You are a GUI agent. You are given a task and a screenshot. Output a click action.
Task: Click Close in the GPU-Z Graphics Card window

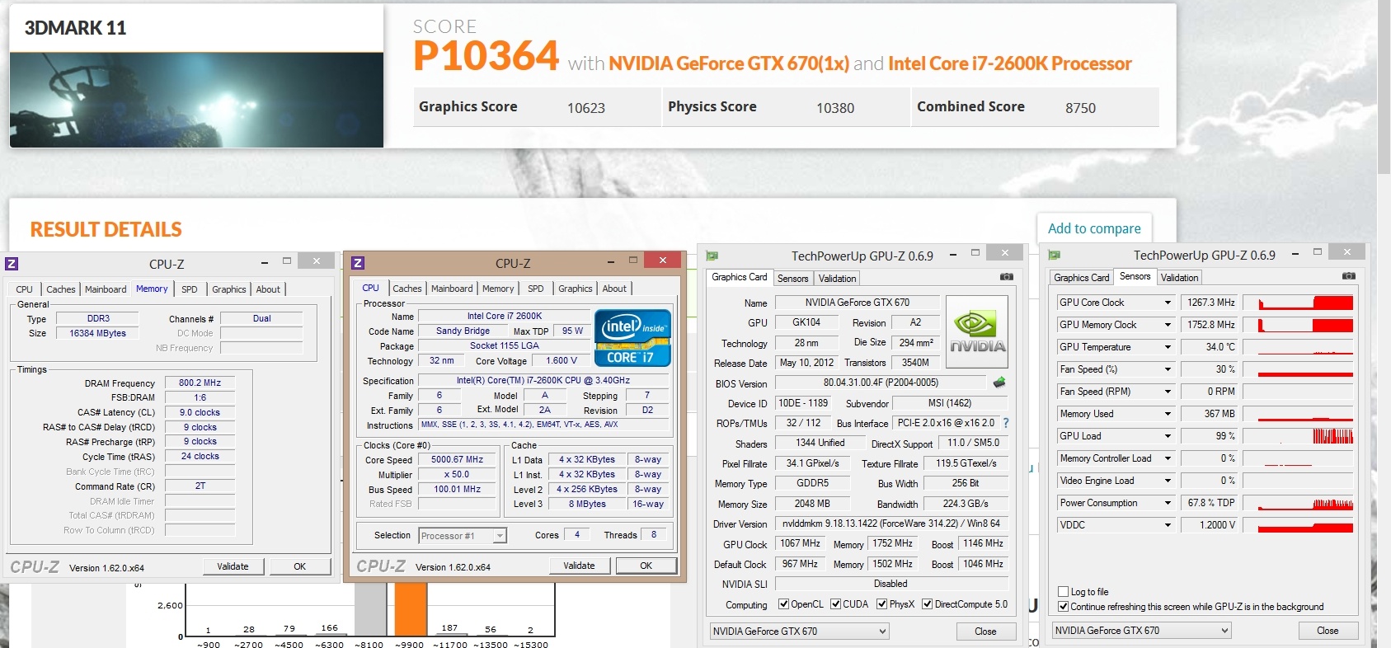pyautogui.click(x=985, y=632)
